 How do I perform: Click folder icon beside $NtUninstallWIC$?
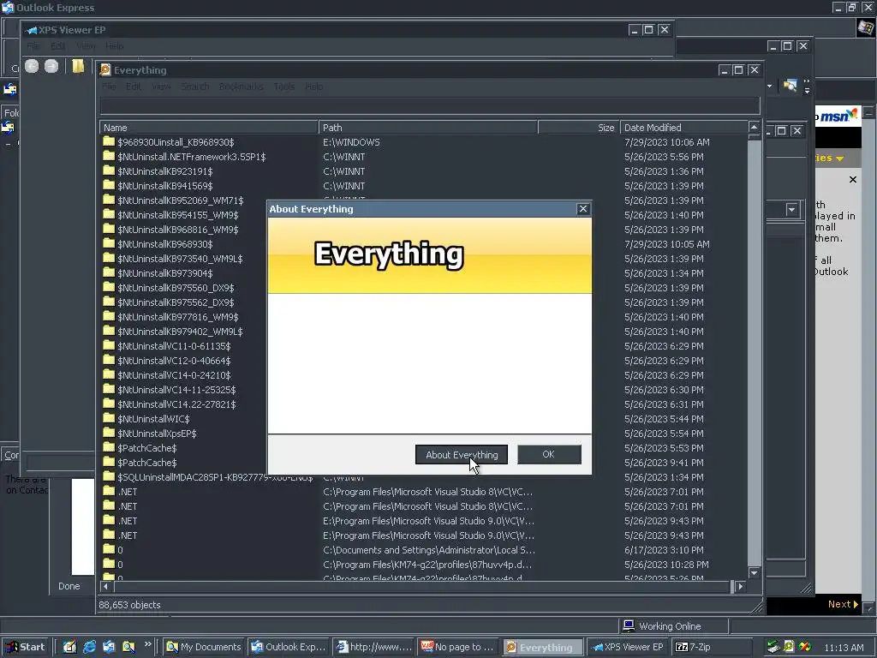(x=109, y=418)
